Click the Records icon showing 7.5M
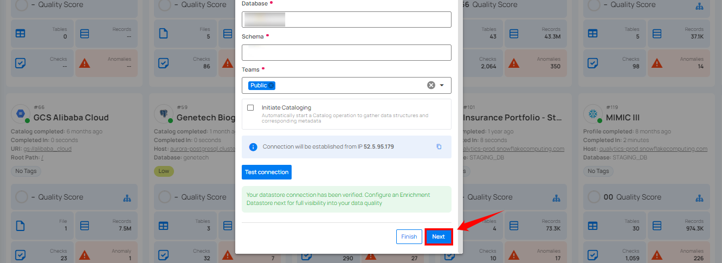This screenshot has width=722, height=263. [x=85, y=226]
